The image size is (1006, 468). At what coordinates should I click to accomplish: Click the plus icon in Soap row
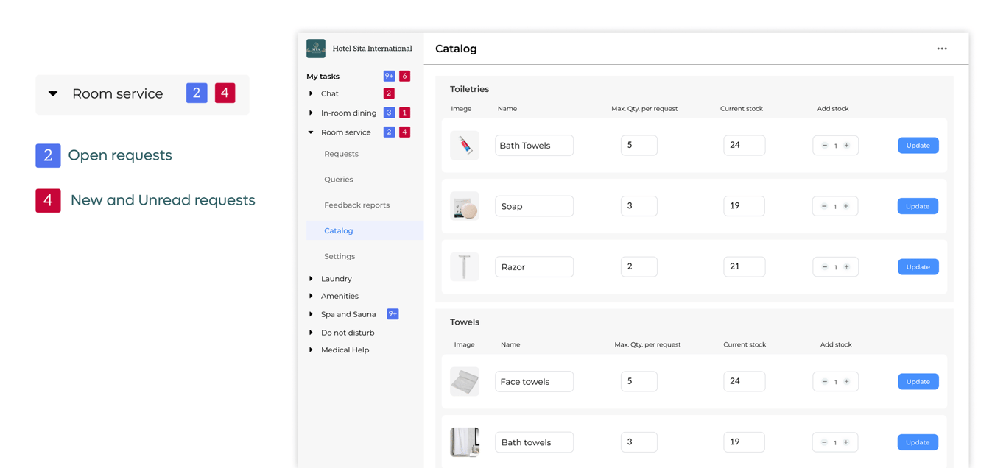point(846,206)
